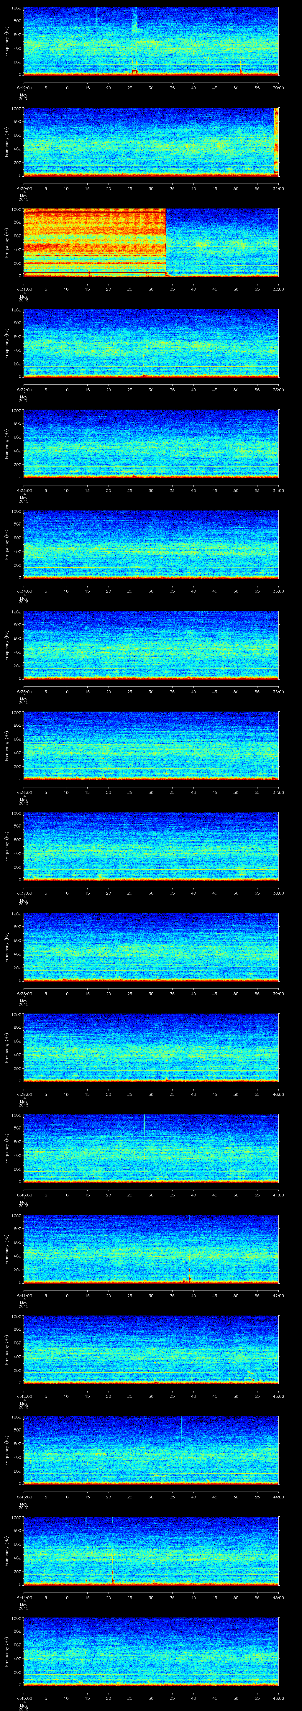Select the spectrogram panel starting at 6:30:00
This screenshot has width=302, height=1711.
(x=151, y=142)
